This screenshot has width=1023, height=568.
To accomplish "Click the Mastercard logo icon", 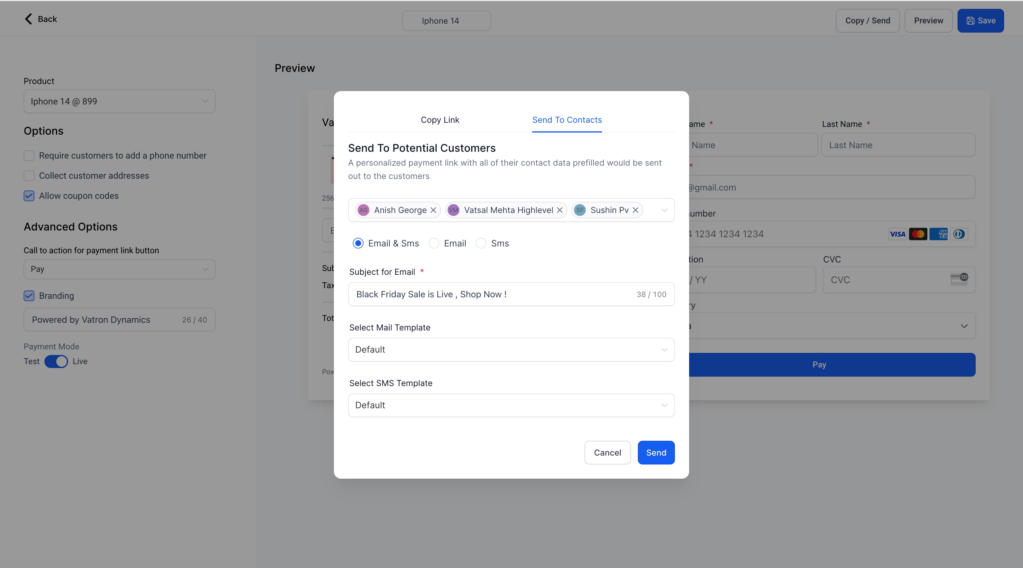I will pyautogui.click(x=918, y=234).
